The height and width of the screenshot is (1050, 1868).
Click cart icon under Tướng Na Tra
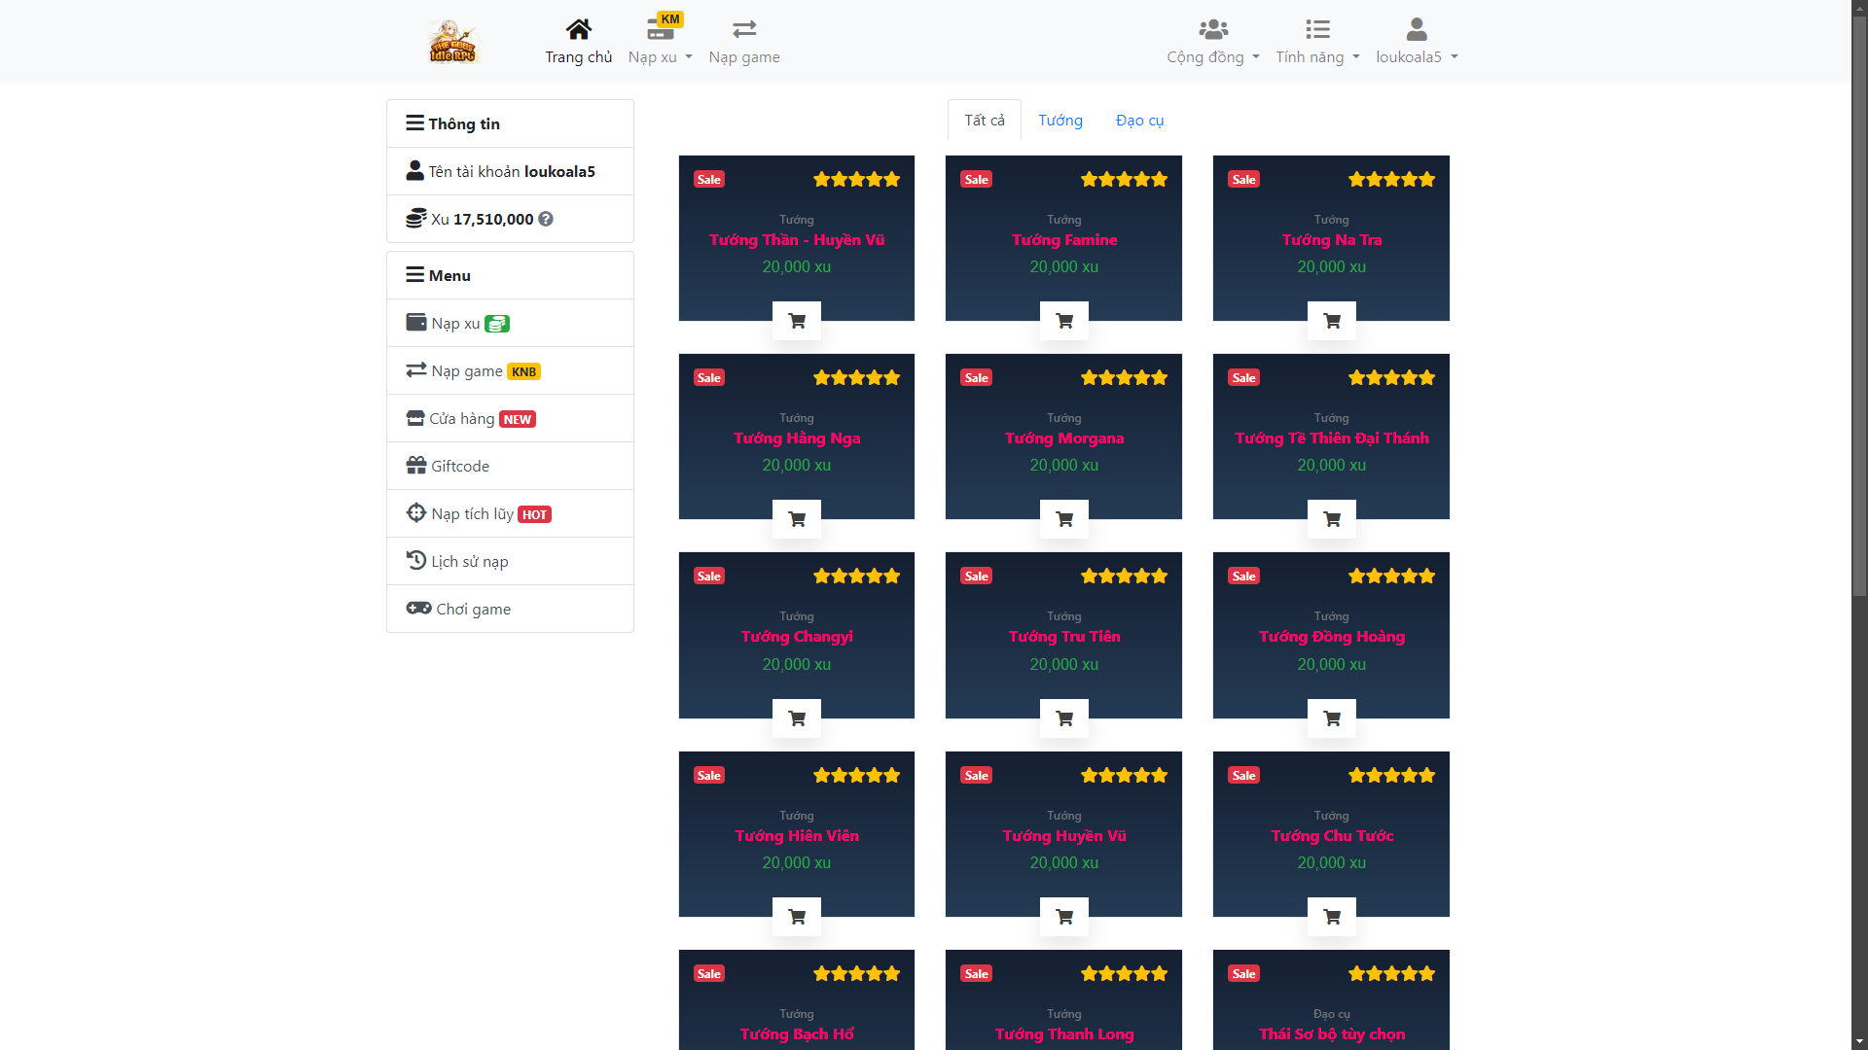point(1331,321)
